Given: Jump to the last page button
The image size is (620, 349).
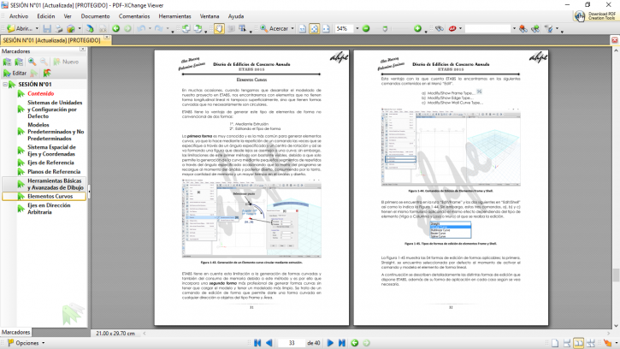Looking at the screenshot, I should (342, 342).
